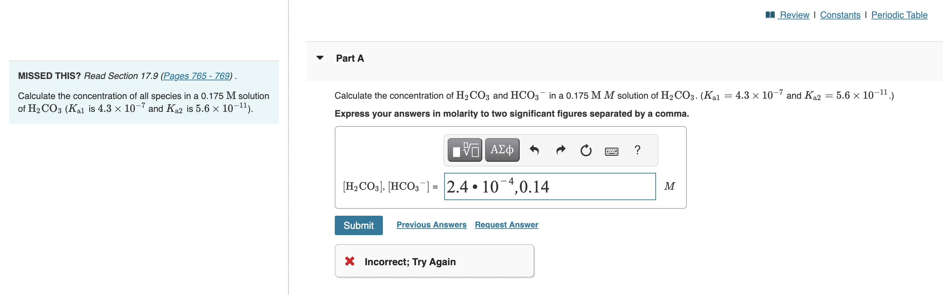View Previous Answers
Viewport: 943px width, 295px height.
pyautogui.click(x=431, y=224)
